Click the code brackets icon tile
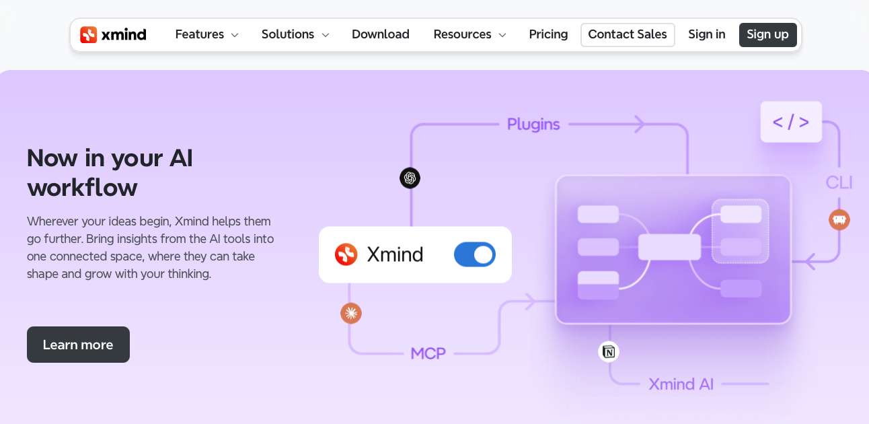The height and width of the screenshot is (424, 869). pos(791,122)
